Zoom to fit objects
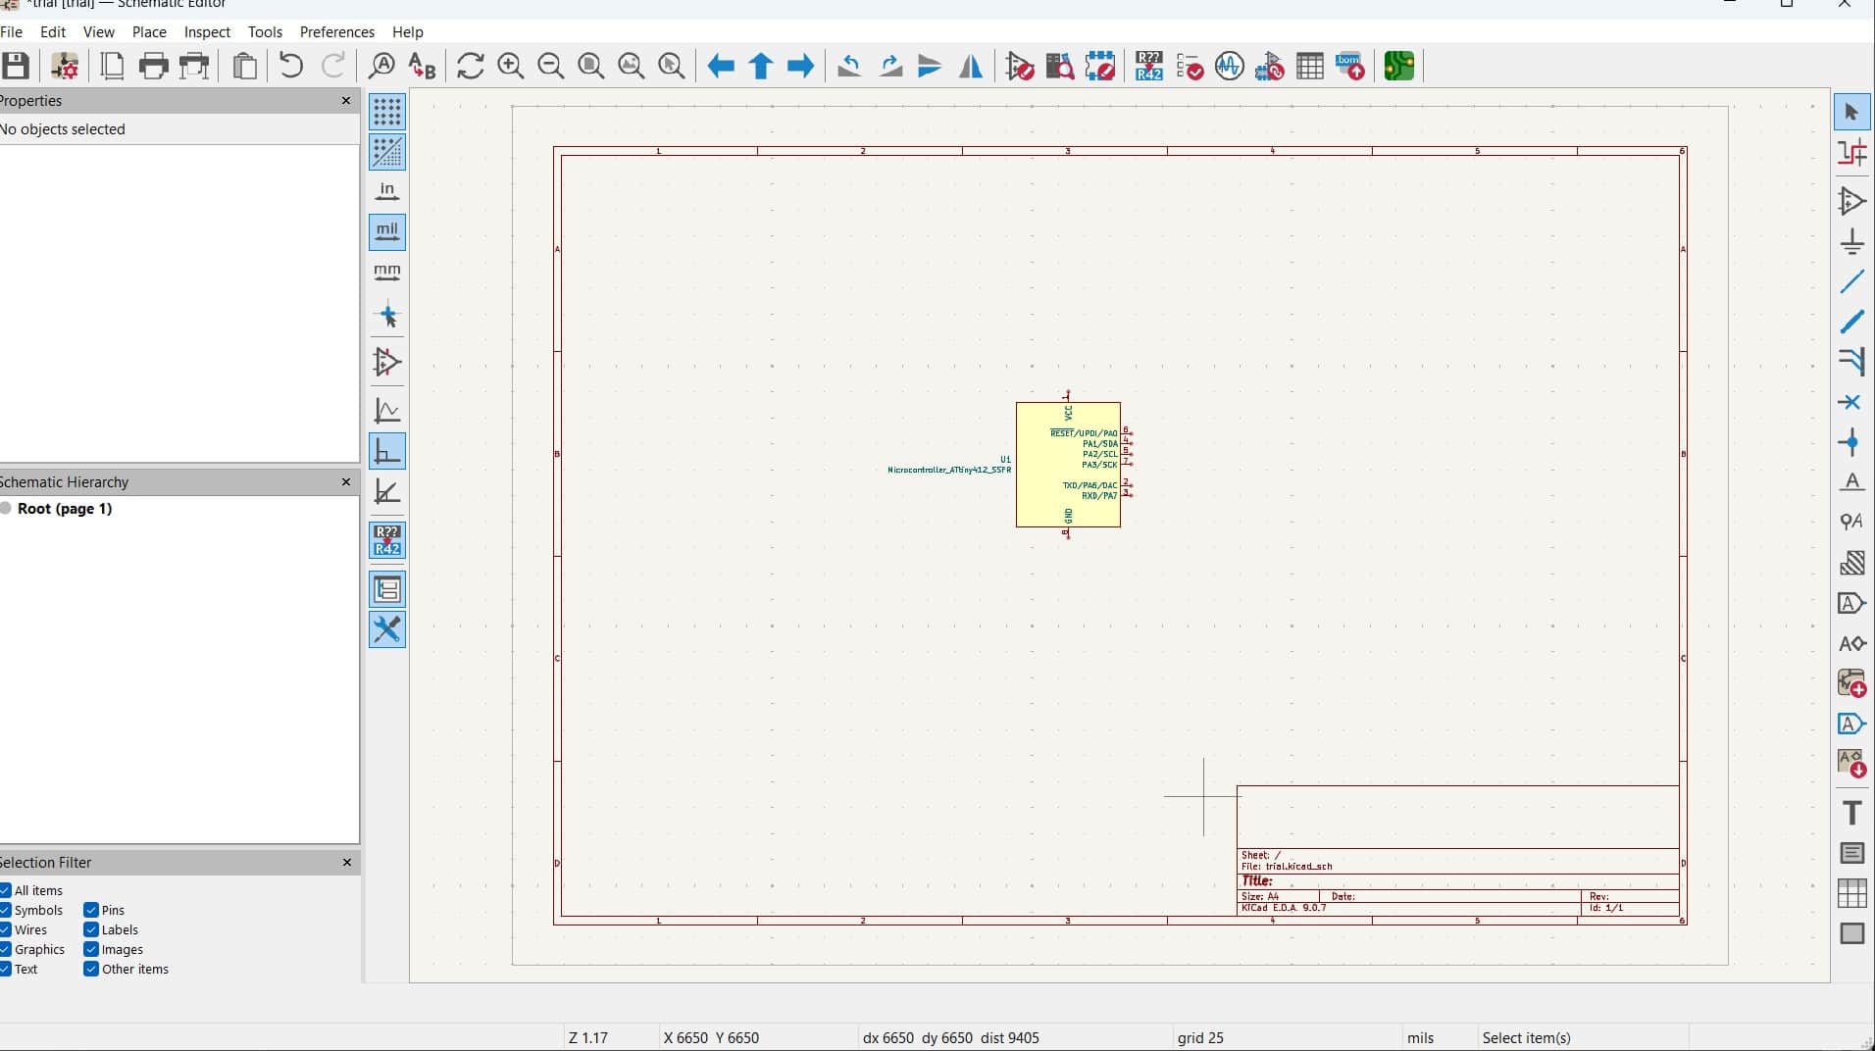 [632, 66]
